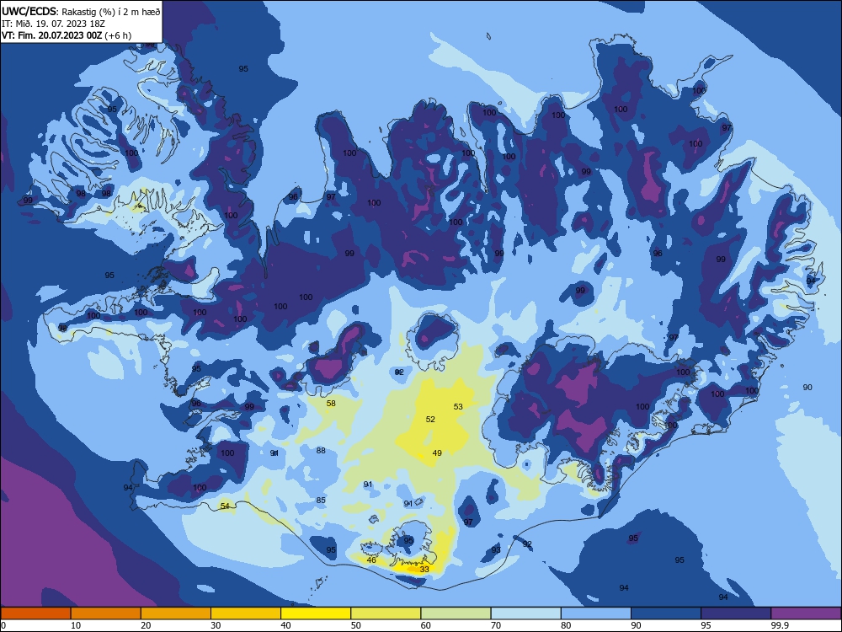Click the '93' humidity value on the map
This screenshot has width=842, height=632.
point(496,549)
